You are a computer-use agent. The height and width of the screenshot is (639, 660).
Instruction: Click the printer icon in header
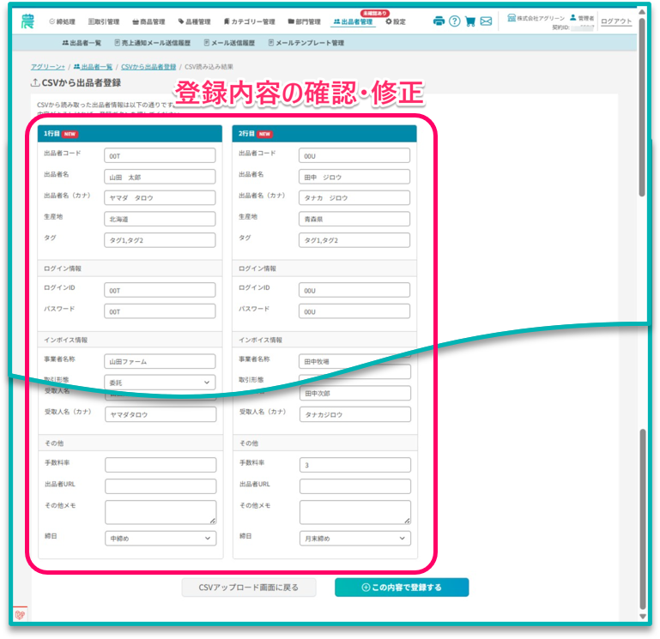point(439,21)
